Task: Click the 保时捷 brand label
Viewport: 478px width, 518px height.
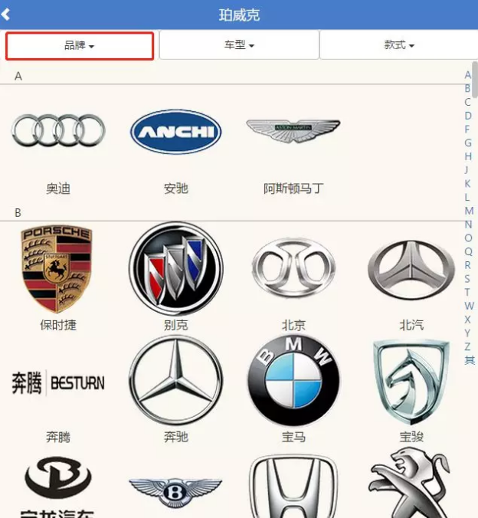Action: point(58,325)
